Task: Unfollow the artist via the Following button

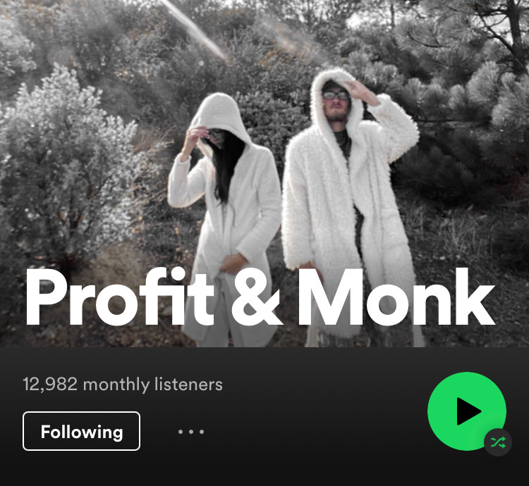Action: (81, 431)
